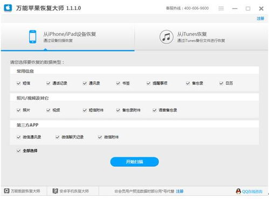Uncheck the 短信 checkbox
The width and height of the screenshot is (269, 199).
[x=18, y=83]
